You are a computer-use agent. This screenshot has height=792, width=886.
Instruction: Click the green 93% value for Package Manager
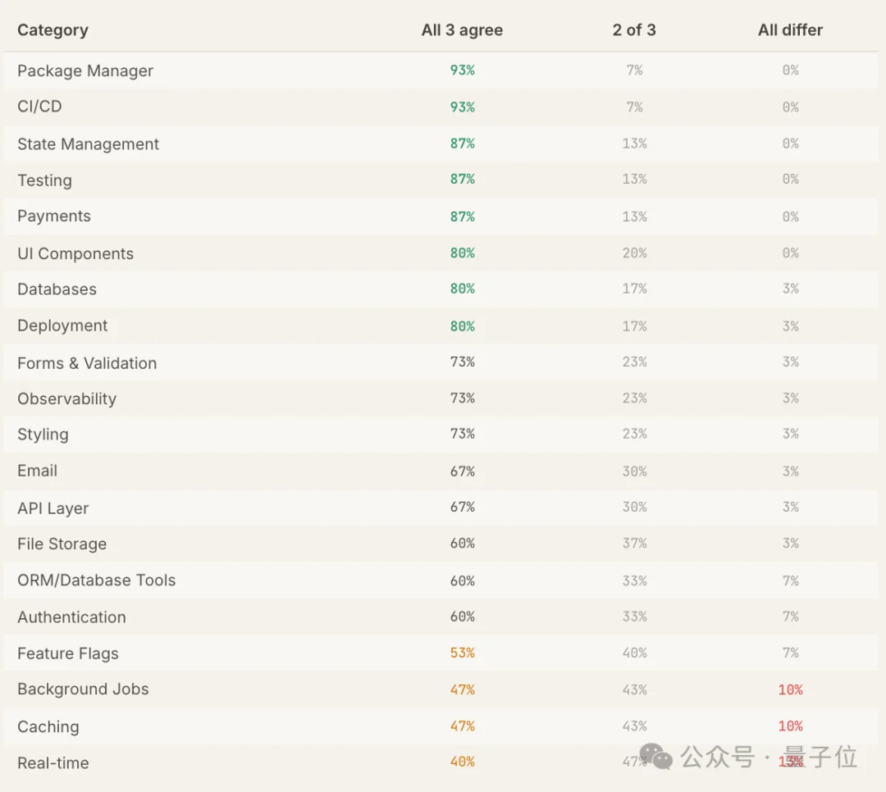pyautogui.click(x=463, y=71)
